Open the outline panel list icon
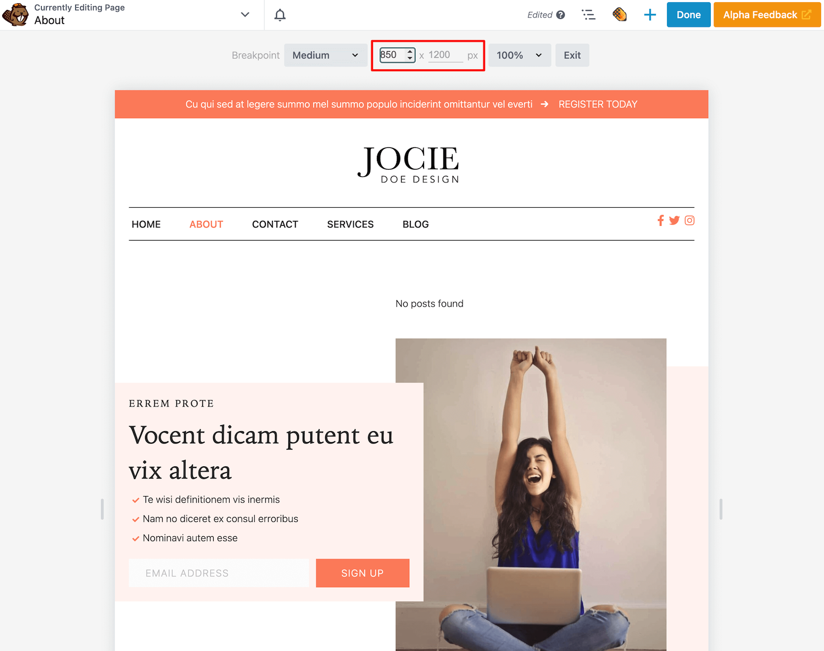This screenshot has height=651, width=824. pyautogui.click(x=588, y=15)
